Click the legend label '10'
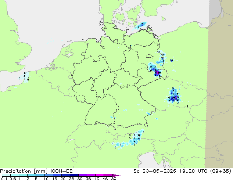Viewport: 233px width, 180px height. click(x=46, y=179)
